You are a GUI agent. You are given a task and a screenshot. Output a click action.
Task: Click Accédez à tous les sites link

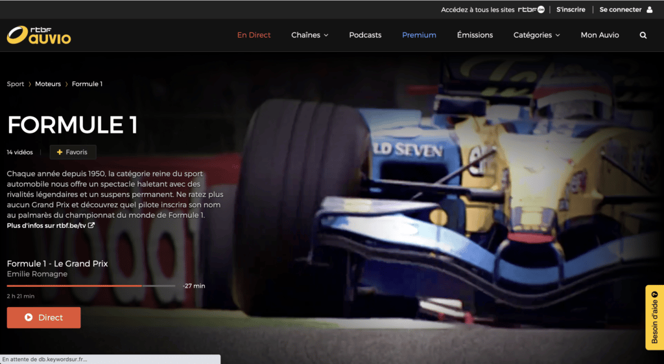point(478,9)
